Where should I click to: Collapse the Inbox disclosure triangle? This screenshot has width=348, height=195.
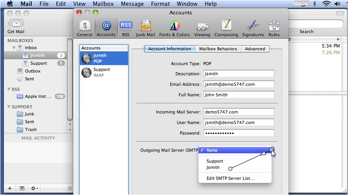pos(14,48)
